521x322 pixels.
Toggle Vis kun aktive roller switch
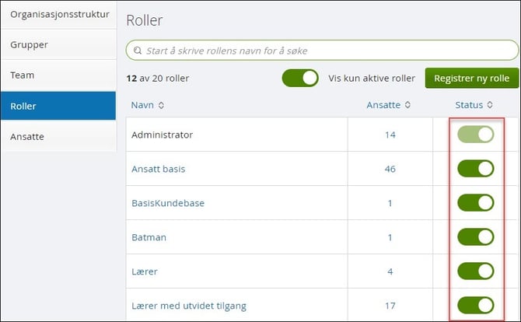tap(300, 78)
